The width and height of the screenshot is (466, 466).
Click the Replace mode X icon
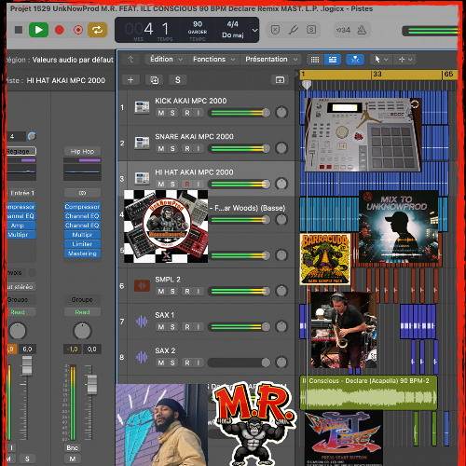tap(275, 30)
